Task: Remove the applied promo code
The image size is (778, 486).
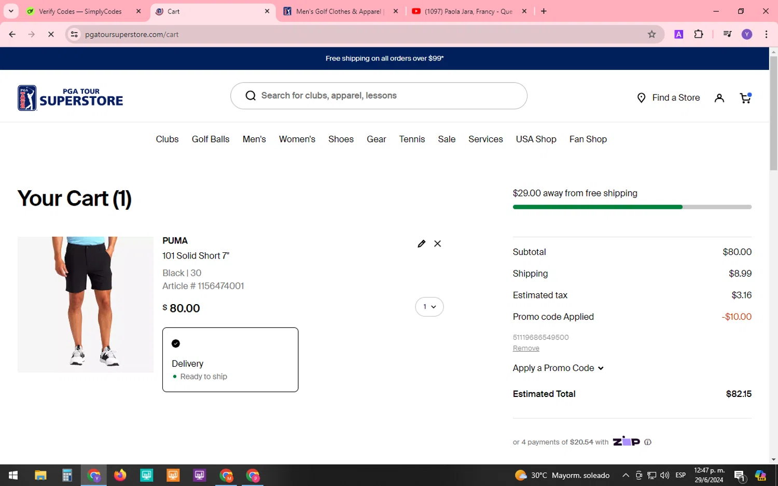Action: pyautogui.click(x=526, y=348)
